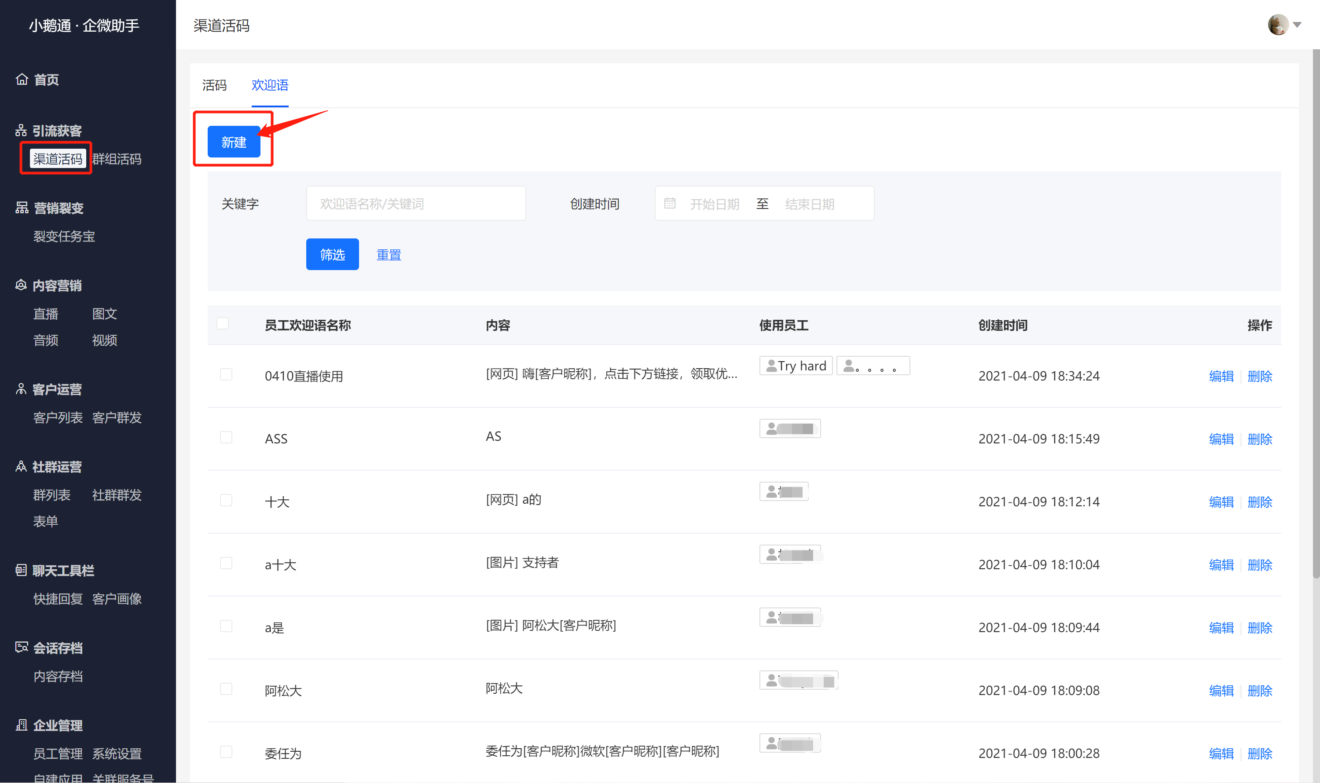The width and height of the screenshot is (1320, 783).
Task: Open 群组活码 in the sidebar
Action: 117,159
